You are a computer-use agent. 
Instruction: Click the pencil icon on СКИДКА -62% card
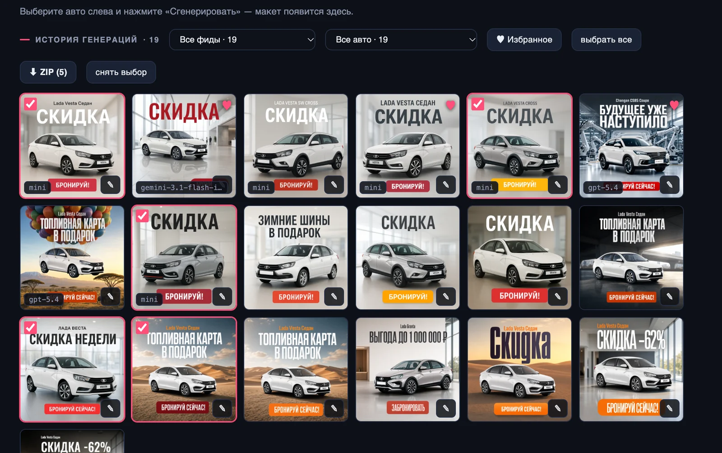pos(670,408)
